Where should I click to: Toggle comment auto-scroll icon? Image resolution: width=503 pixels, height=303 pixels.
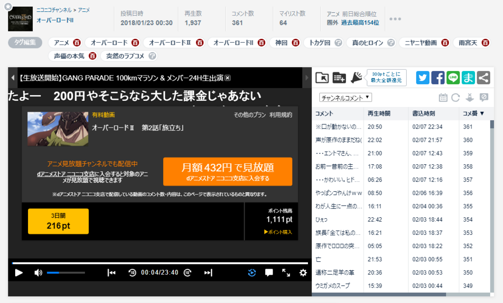coord(470,98)
